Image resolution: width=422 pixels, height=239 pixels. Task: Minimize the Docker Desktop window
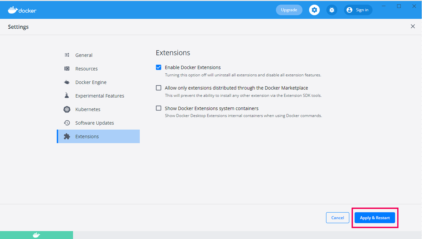click(384, 6)
